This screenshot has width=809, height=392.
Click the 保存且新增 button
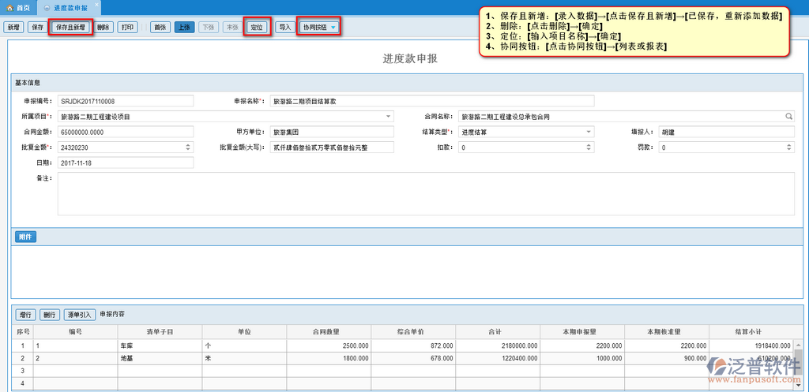[71, 28]
